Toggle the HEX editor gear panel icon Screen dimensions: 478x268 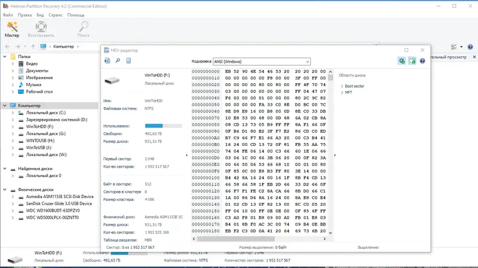[x=402, y=61]
